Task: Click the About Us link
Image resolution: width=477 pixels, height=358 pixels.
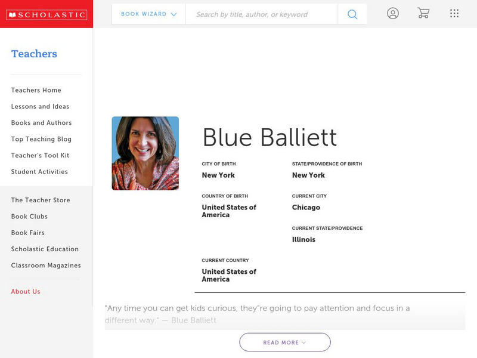Action: (x=24, y=291)
